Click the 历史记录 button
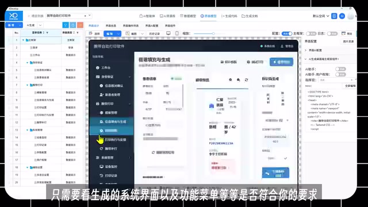 pyautogui.click(x=155, y=33)
